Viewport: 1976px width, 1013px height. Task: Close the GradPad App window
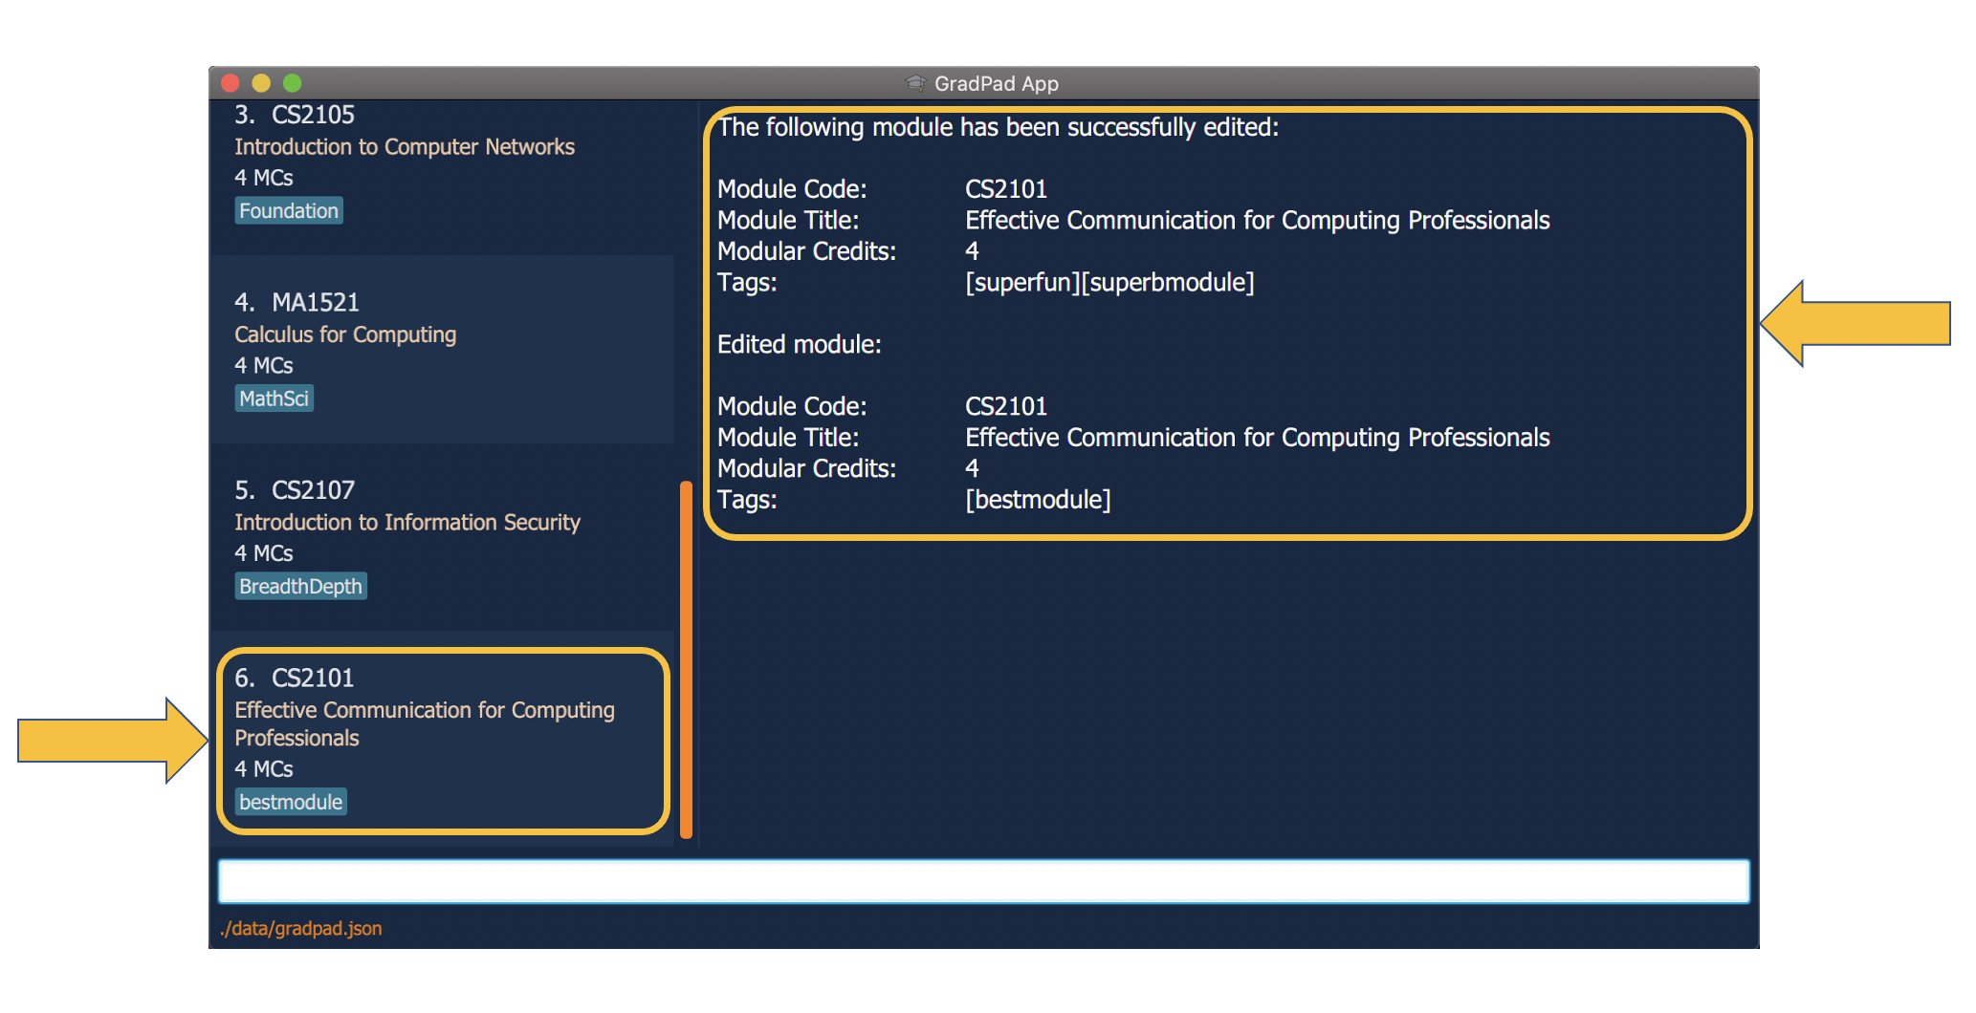tap(230, 83)
